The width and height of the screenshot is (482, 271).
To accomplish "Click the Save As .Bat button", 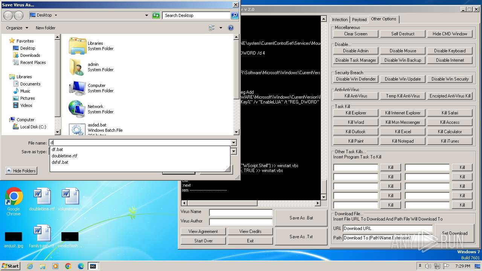I will 301,218.
